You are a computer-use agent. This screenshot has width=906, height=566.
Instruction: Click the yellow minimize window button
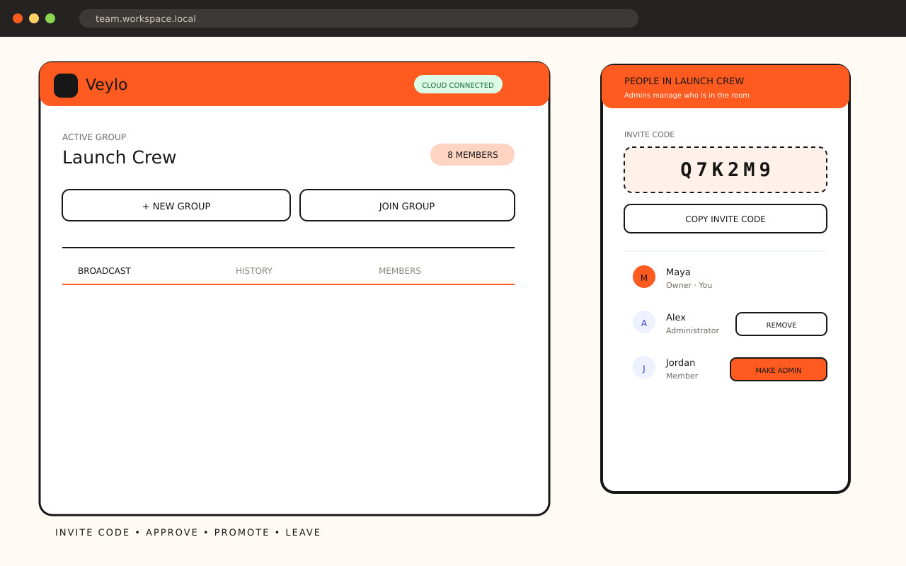pos(34,18)
